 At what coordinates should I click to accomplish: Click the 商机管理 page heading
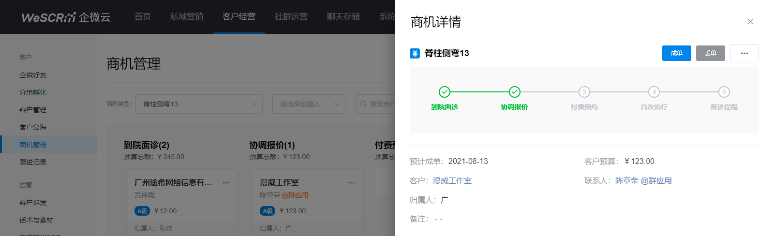pyautogui.click(x=134, y=64)
